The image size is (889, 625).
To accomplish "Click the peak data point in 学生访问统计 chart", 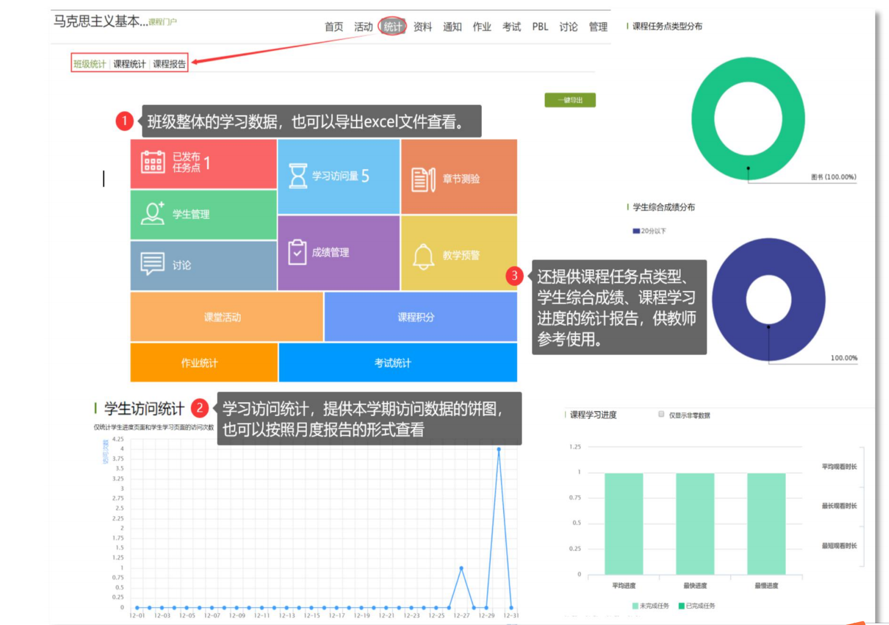I will pos(499,449).
